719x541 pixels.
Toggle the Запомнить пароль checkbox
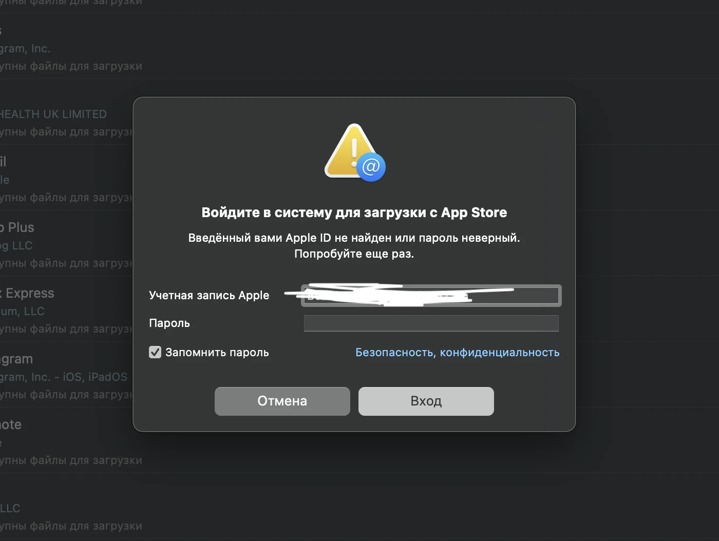(155, 352)
